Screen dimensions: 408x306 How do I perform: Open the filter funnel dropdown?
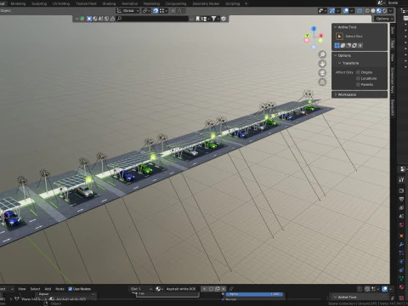[215, 19]
